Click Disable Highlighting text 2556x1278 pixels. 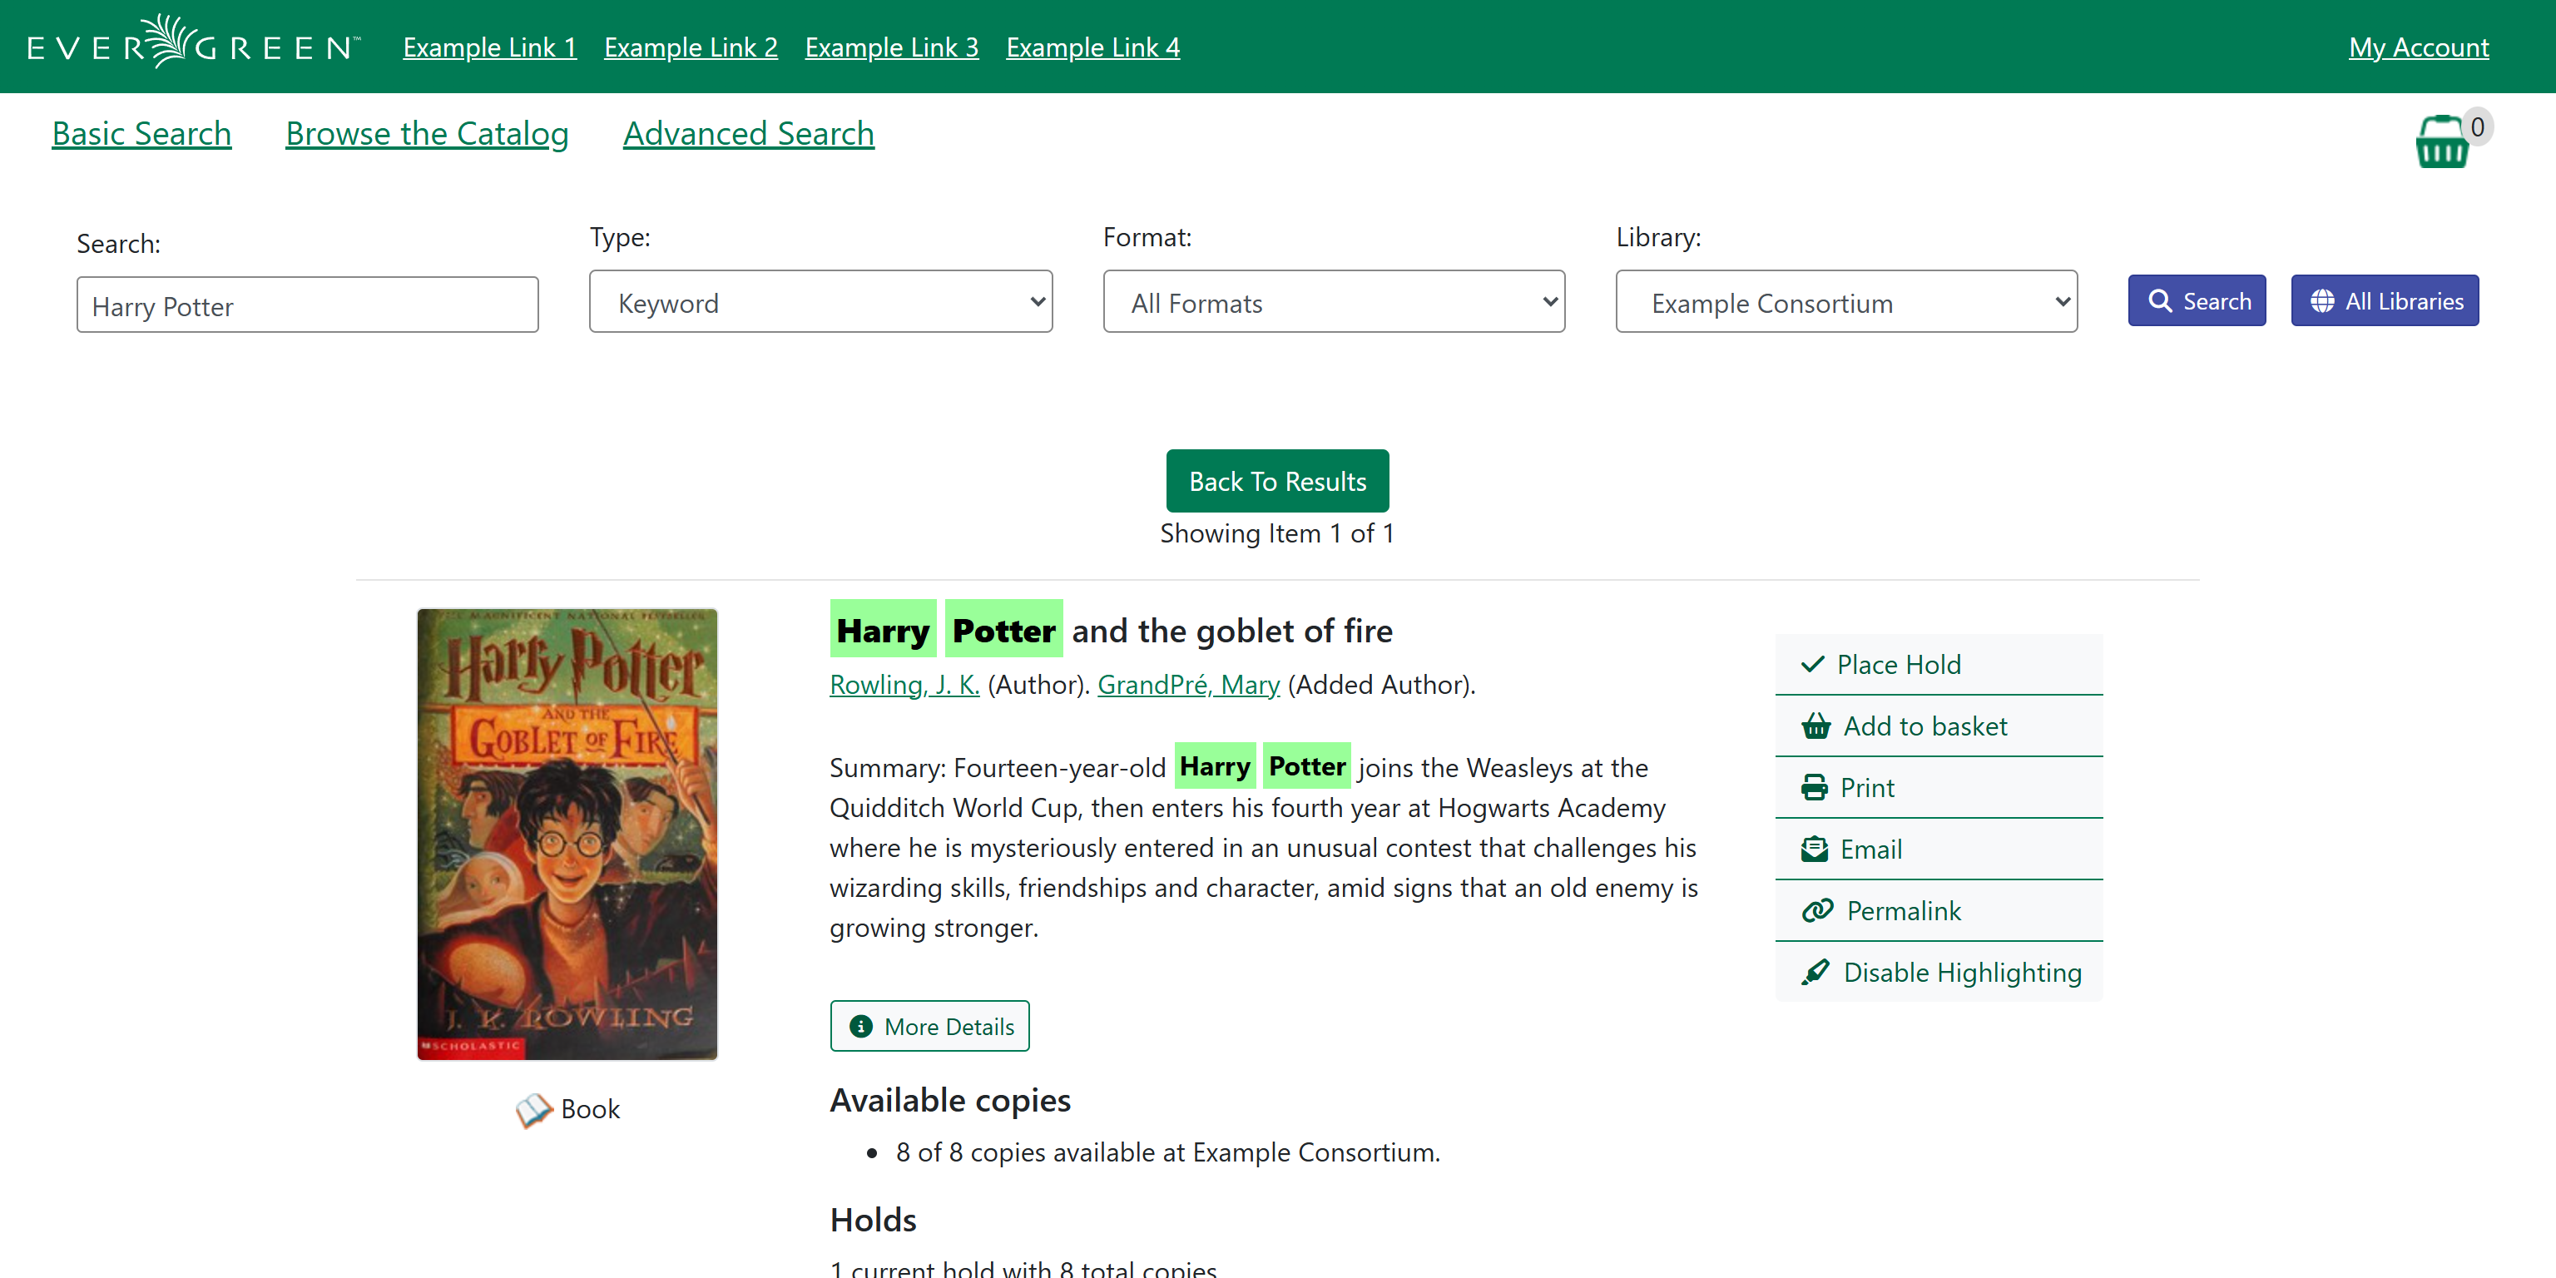[1962, 973]
